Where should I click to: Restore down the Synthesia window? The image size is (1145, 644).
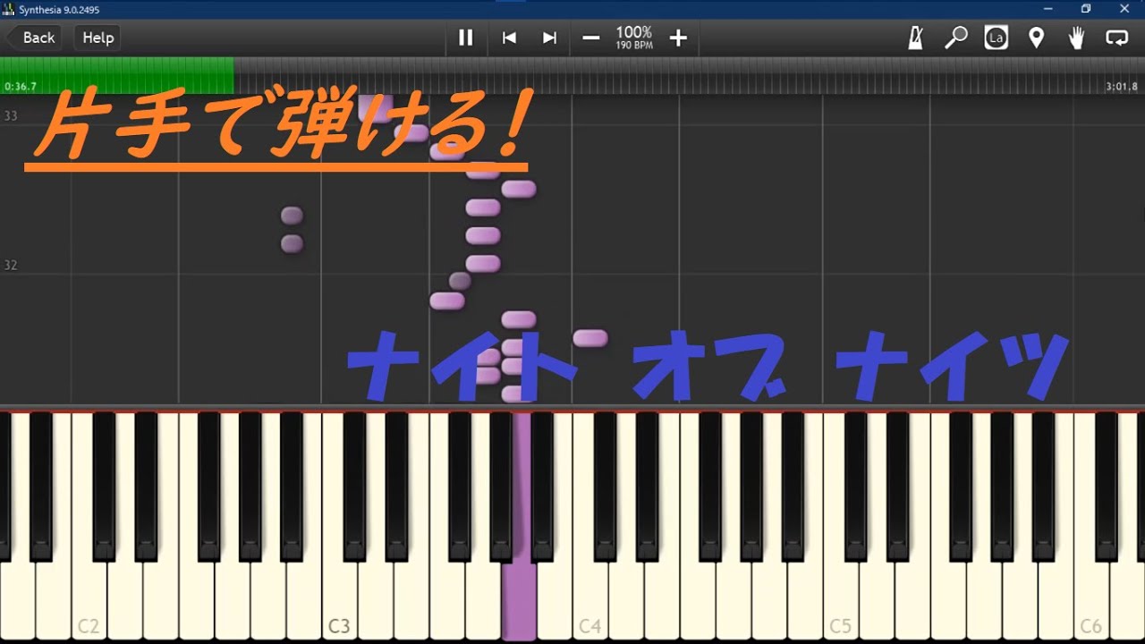1086,9
